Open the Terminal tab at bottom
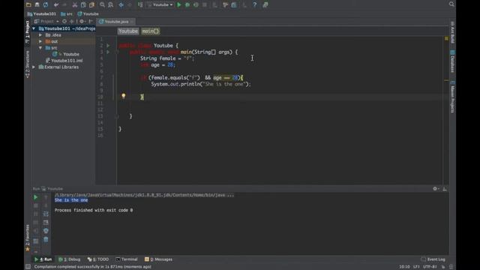Image resolution: width=480 pixels, height=270 pixels. pos(127,259)
